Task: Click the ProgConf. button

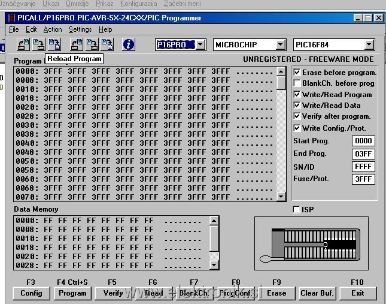Action: tap(236, 293)
